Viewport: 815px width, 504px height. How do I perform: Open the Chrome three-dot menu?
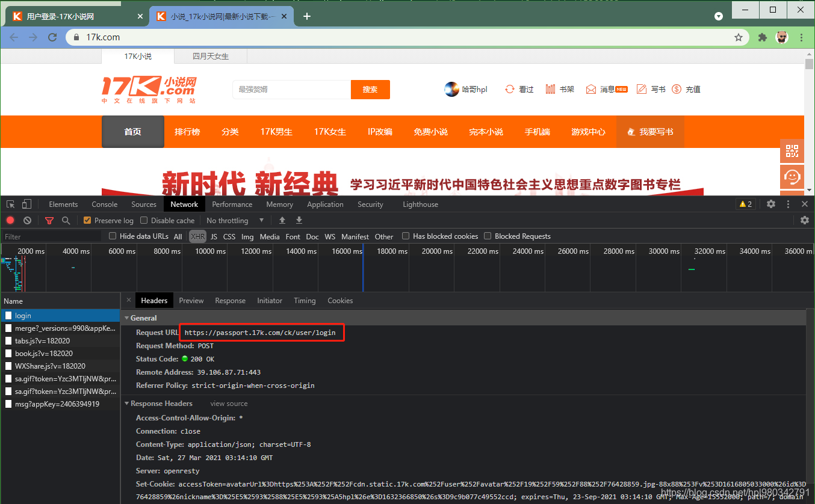[x=802, y=37]
